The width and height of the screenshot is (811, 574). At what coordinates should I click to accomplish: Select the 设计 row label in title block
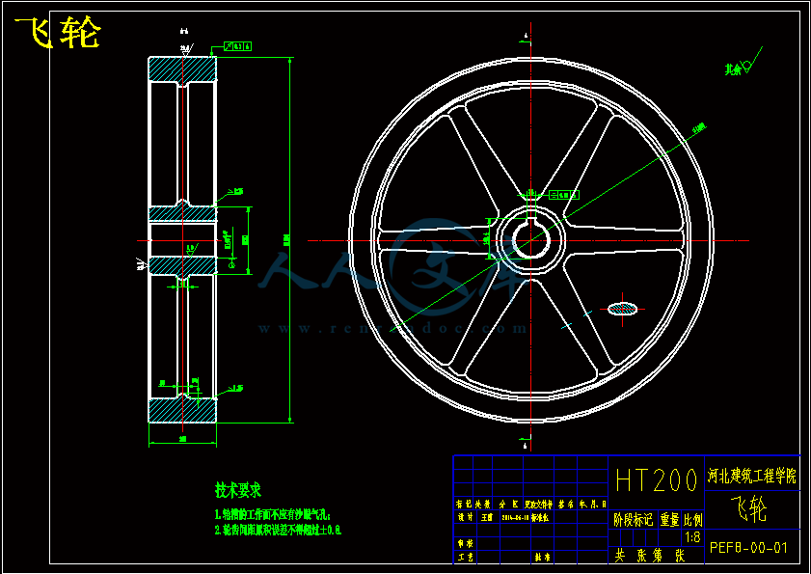(x=464, y=517)
